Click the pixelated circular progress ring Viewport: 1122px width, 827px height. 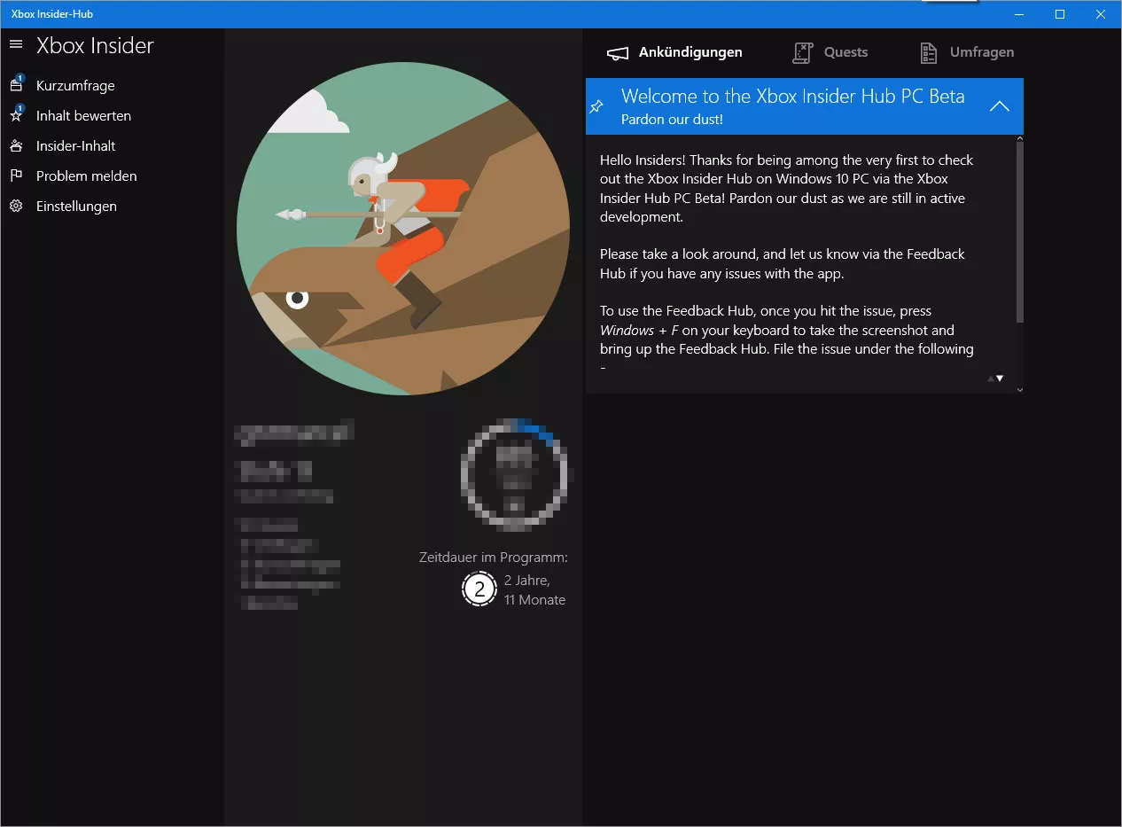(513, 474)
